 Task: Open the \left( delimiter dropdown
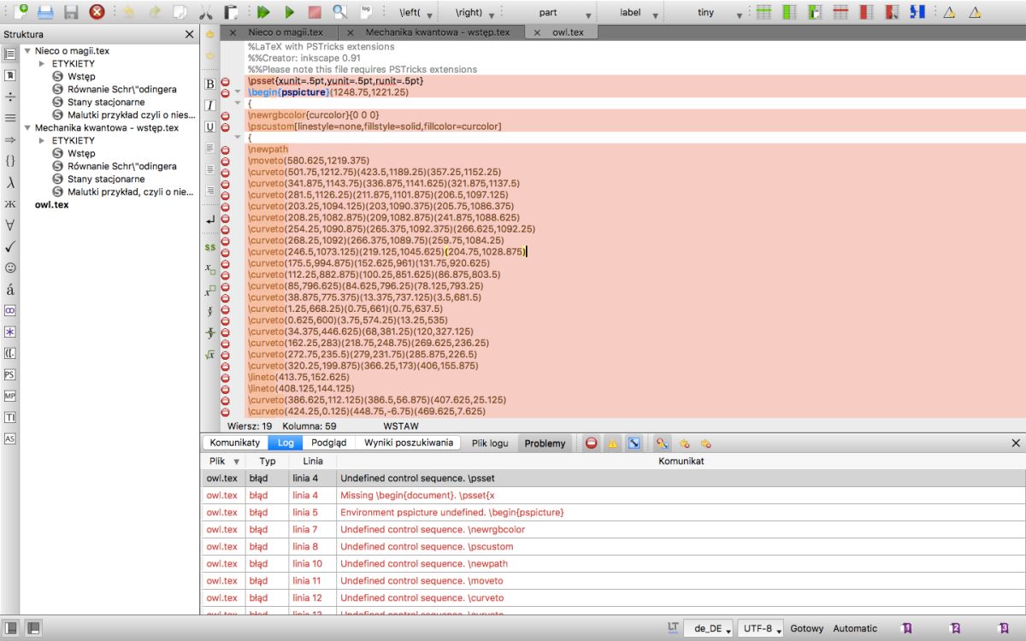click(x=416, y=13)
